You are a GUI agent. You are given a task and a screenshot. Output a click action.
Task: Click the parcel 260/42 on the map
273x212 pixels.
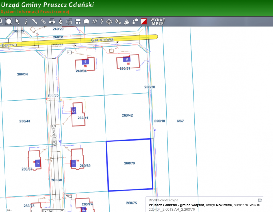click(x=127, y=115)
